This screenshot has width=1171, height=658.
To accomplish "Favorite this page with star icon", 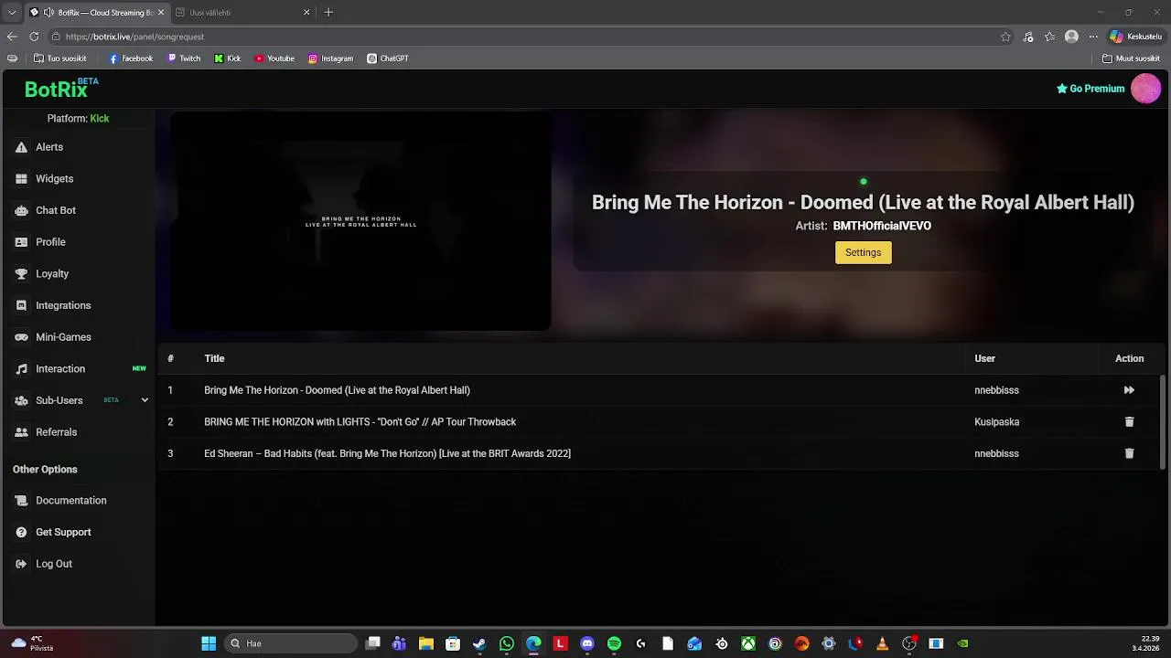I will (x=1005, y=37).
